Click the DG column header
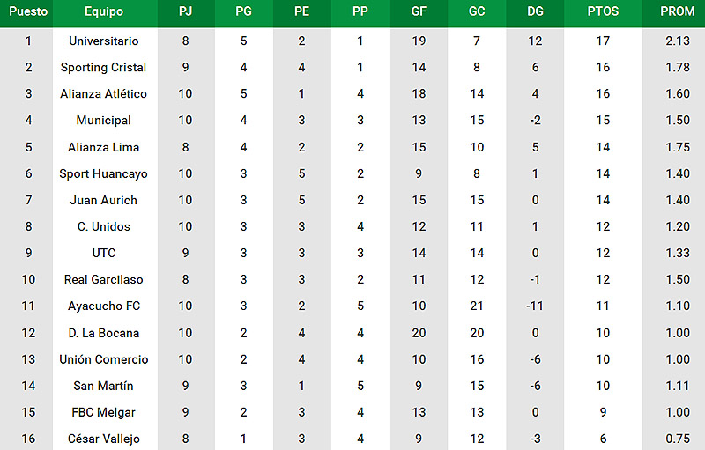This screenshot has width=705, height=450. click(535, 11)
